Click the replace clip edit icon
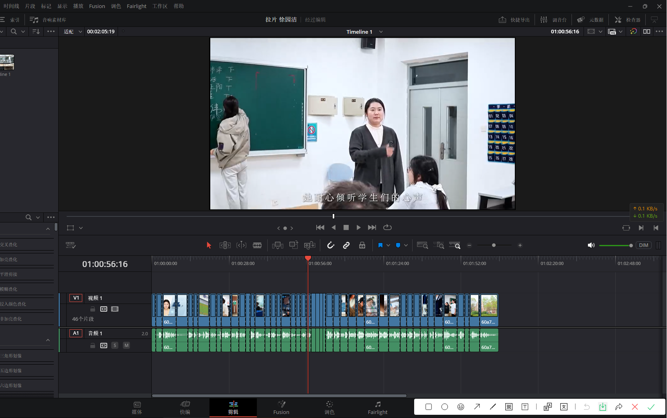 tap(309, 245)
